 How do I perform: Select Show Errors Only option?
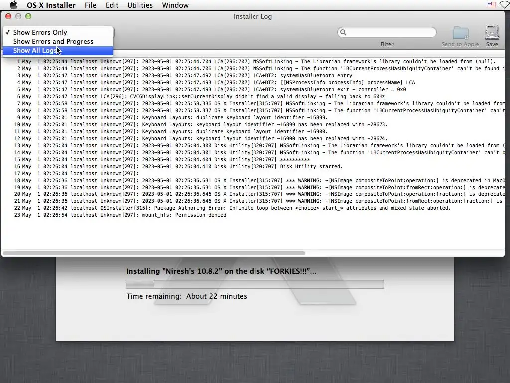(58, 32)
